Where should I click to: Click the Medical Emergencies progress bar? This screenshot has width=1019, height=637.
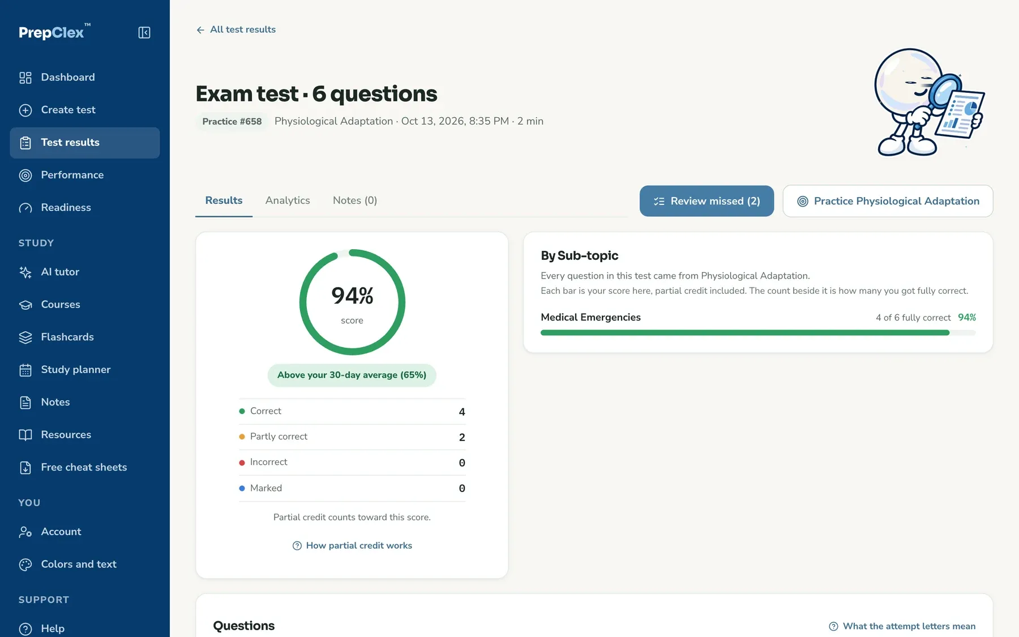click(x=758, y=333)
